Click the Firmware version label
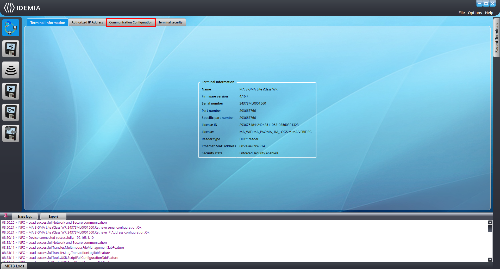This screenshot has width=500, height=269. [x=215, y=96]
